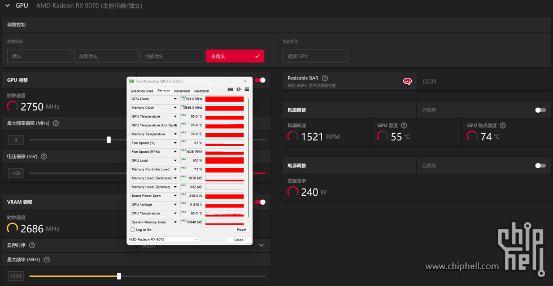
Task: Click the GPU 温度 gauge ring
Action: [382, 137]
